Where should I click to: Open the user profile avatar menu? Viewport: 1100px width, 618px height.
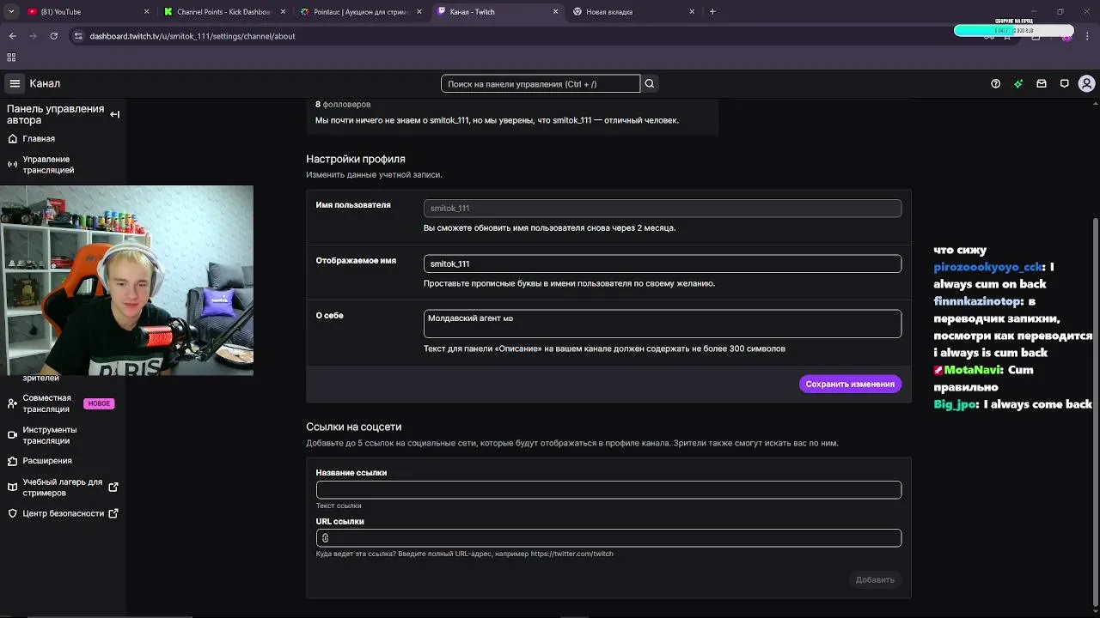1086,83
